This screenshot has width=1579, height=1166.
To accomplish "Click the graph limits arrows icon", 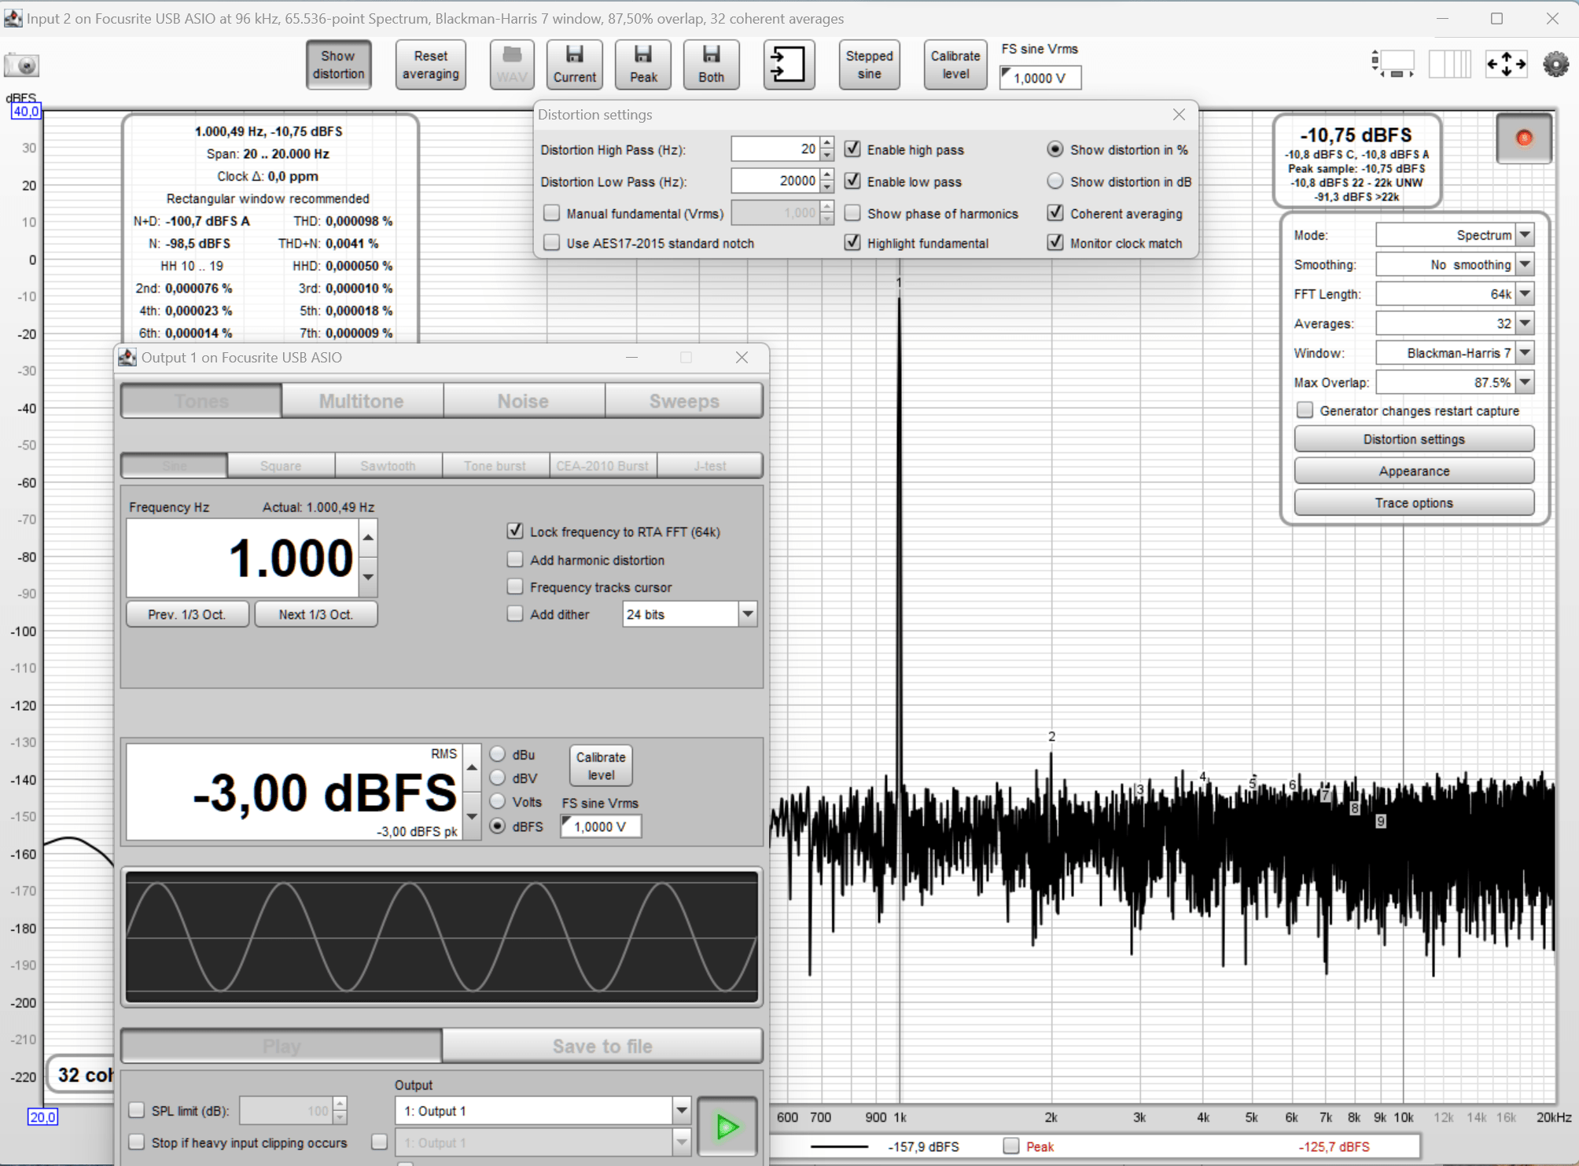I will (1506, 64).
